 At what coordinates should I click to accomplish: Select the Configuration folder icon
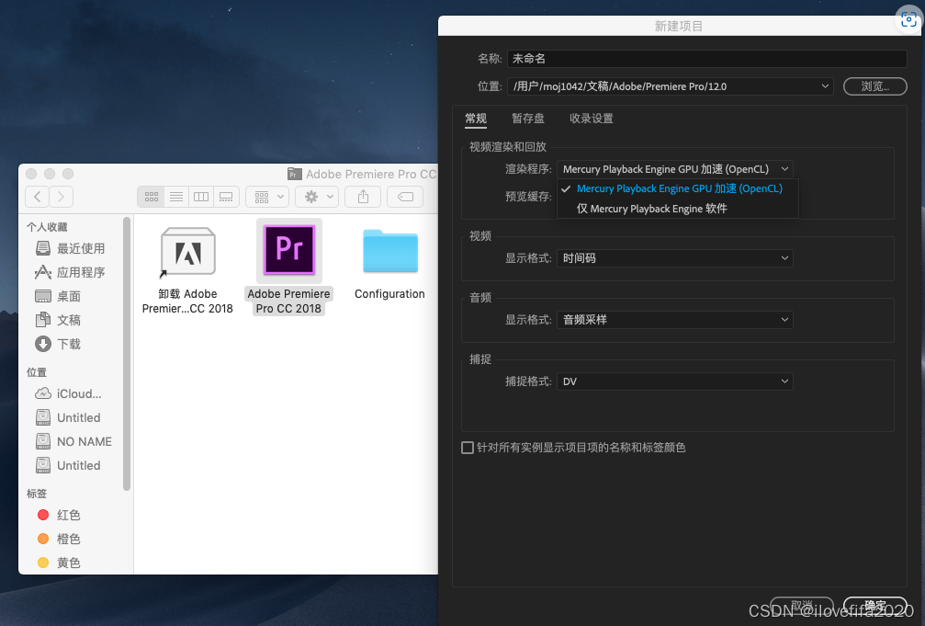pos(389,251)
